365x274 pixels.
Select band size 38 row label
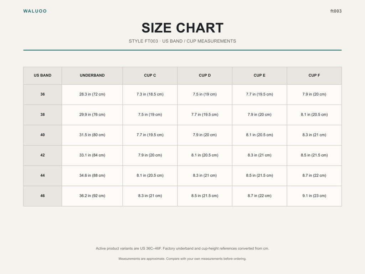43,115
